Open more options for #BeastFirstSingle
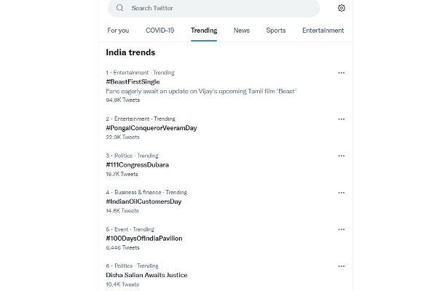437x291 pixels. coord(341,73)
